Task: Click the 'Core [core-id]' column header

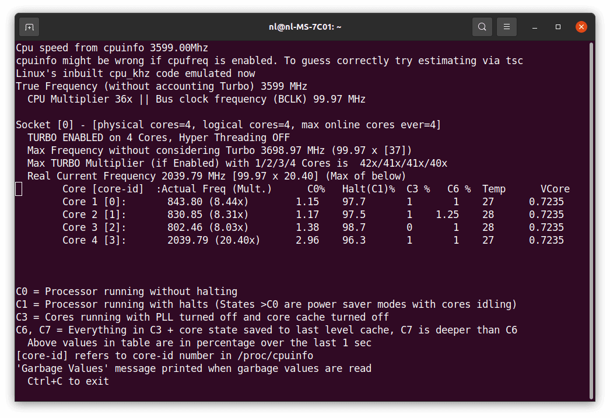Action: (x=103, y=189)
